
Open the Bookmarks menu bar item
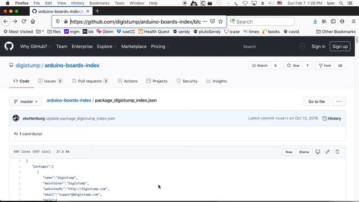(99, 3)
